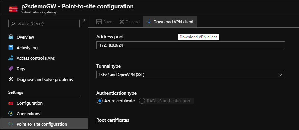Click the purple Tags icon
The image size is (299, 130).
(x=11, y=69)
